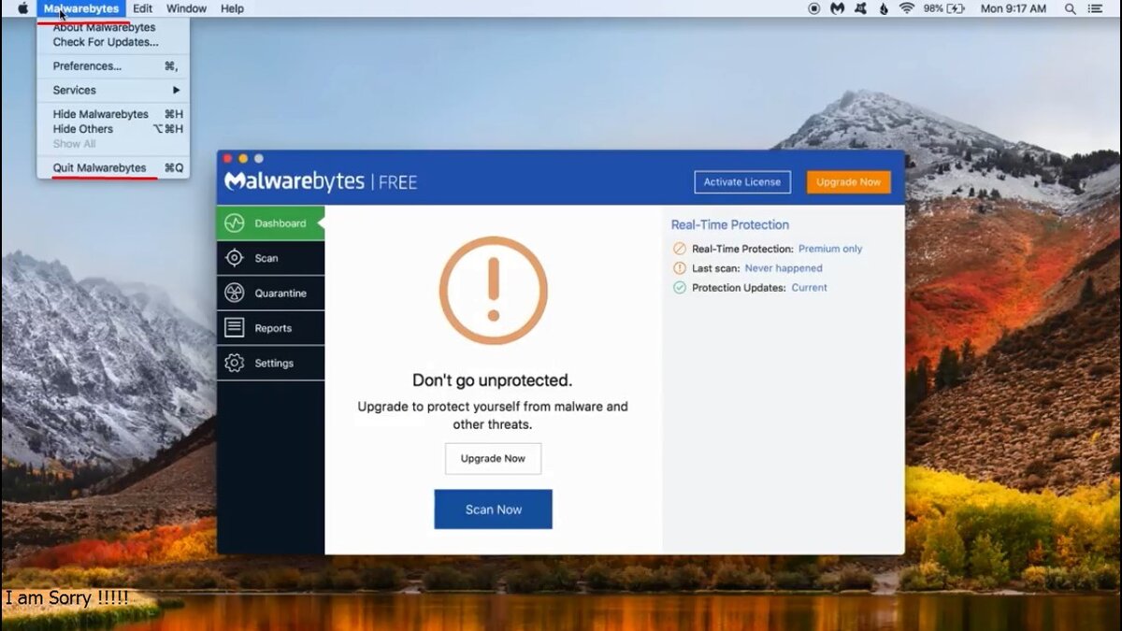Click the large orange exclamation warning icon
Screen dimensions: 1122x631
493,291
